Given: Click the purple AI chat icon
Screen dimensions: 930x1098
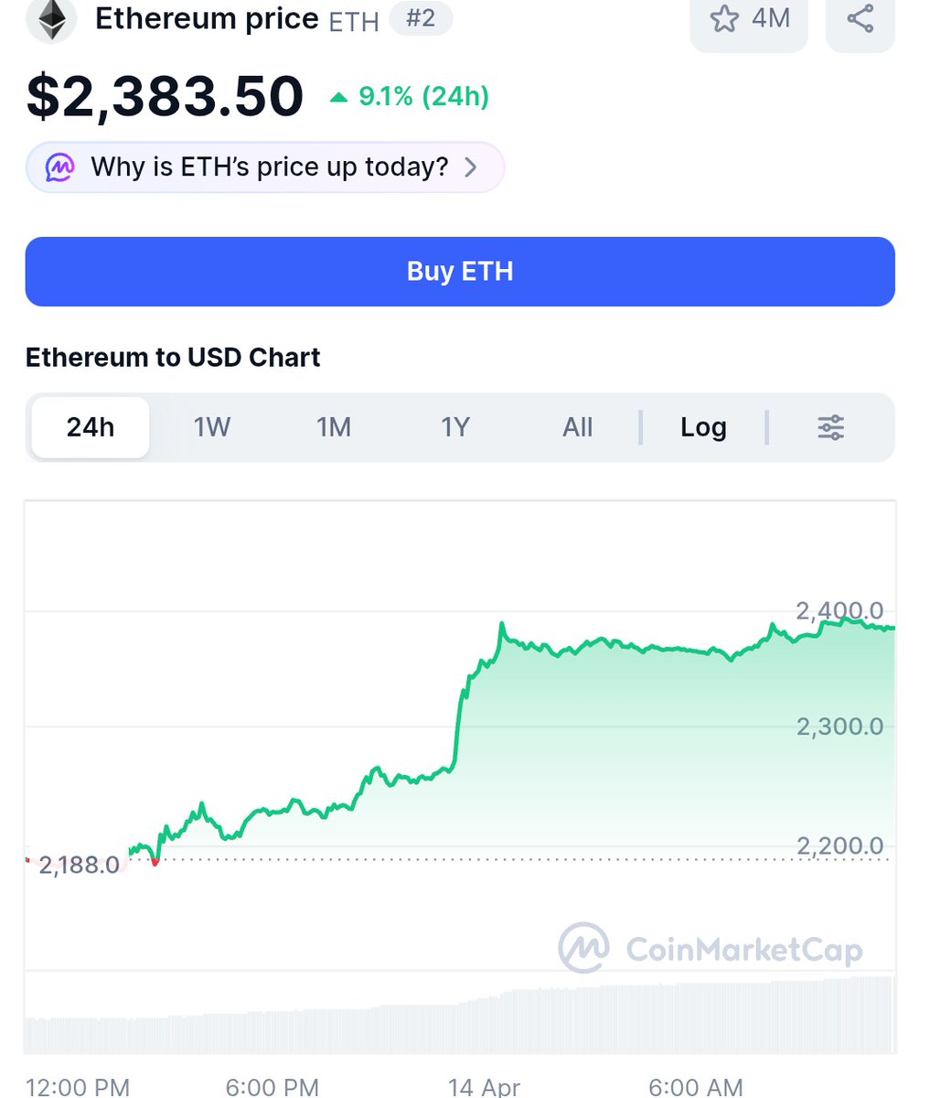Looking at the screenshot, I should (61, 167).
